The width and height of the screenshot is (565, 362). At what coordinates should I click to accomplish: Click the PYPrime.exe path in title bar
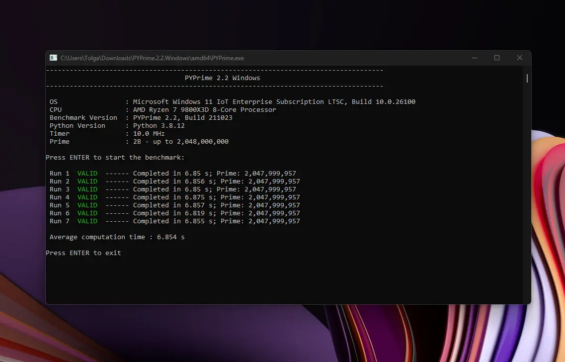[x=152, y=58]
